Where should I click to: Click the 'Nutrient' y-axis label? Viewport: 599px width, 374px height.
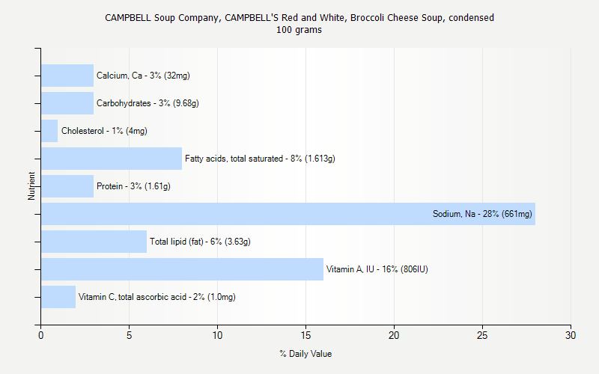pos(32,186)
